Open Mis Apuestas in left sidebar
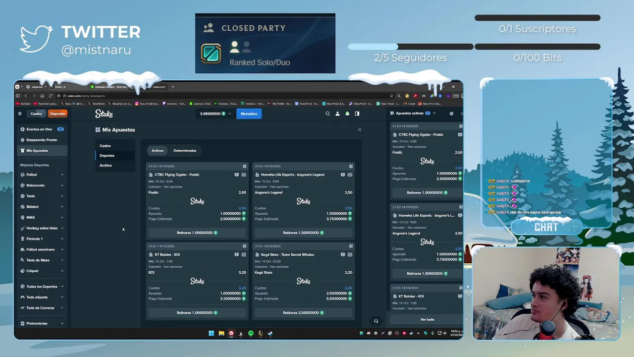This screenshot has height=357, width=634. (42, 150)
